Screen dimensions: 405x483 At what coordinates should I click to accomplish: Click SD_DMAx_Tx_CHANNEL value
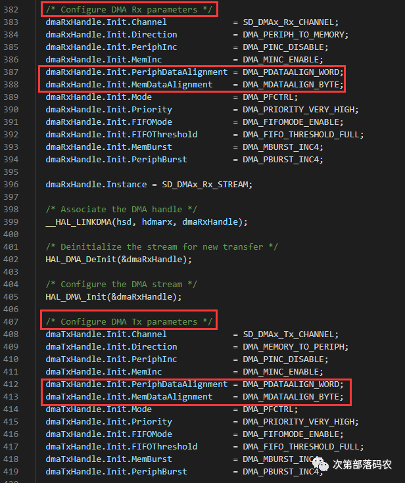tap(289, 334)
